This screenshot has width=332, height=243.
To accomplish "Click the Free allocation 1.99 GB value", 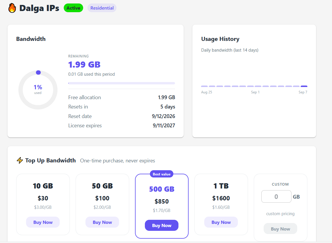I will click(x=166, y=97).
